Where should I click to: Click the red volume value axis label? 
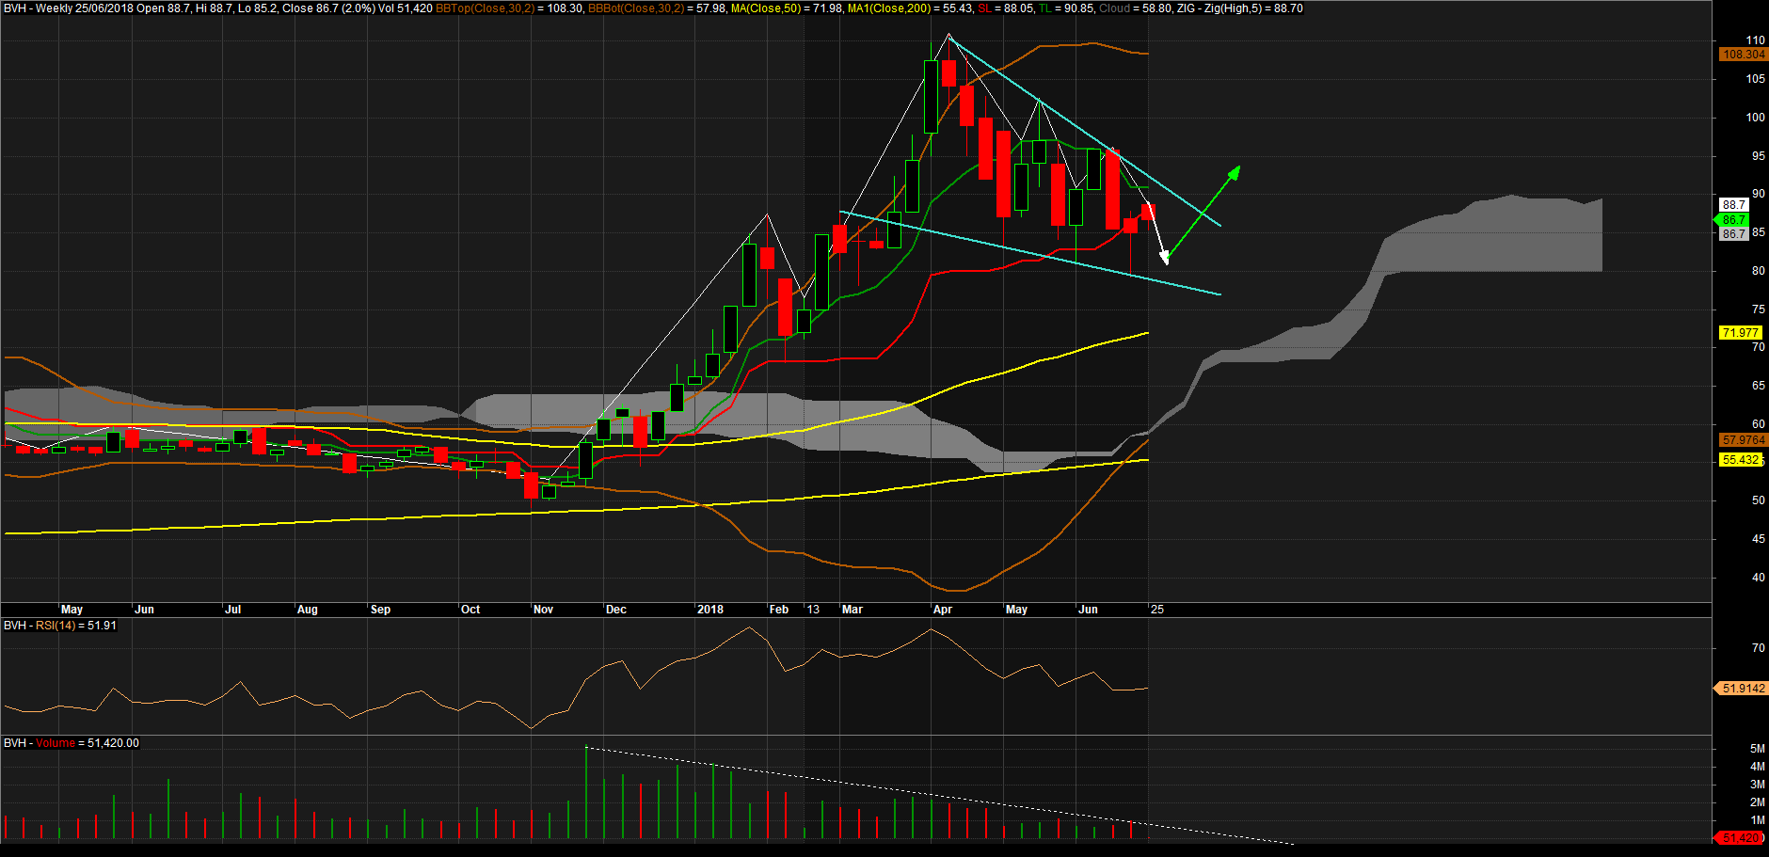1740,837
